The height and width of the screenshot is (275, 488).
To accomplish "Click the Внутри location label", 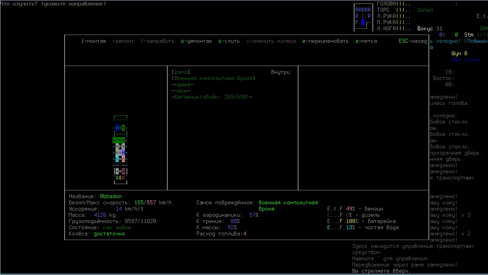I will tap(281, 72).
